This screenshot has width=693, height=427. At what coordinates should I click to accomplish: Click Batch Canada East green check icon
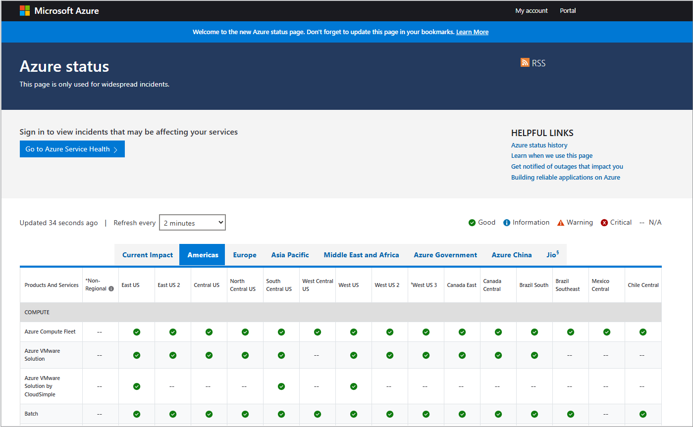(462, 414)
